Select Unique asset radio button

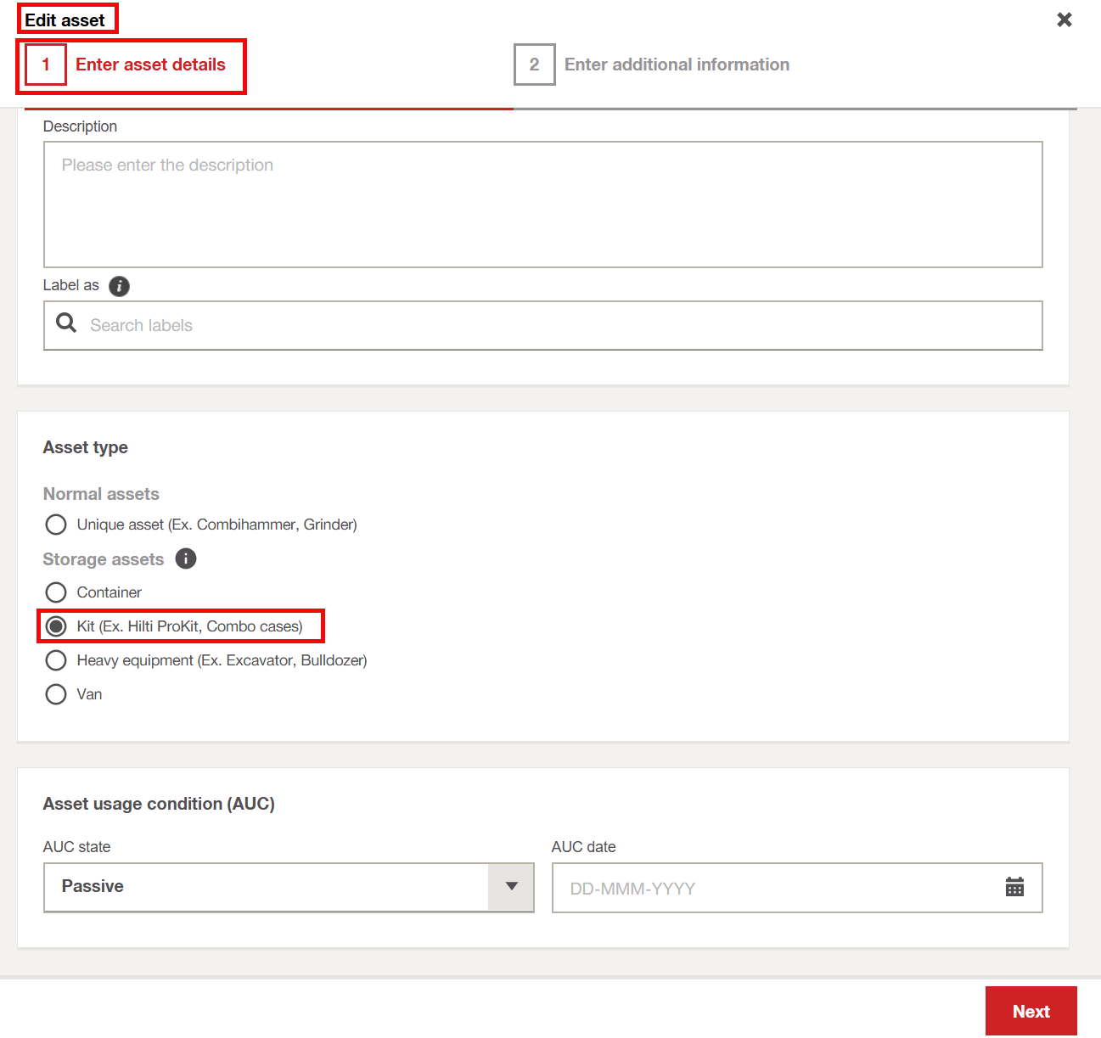[x=56, y=525]
